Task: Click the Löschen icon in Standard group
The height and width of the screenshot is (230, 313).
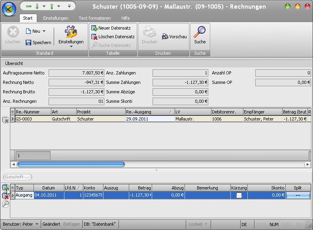Action: [13, 32]
